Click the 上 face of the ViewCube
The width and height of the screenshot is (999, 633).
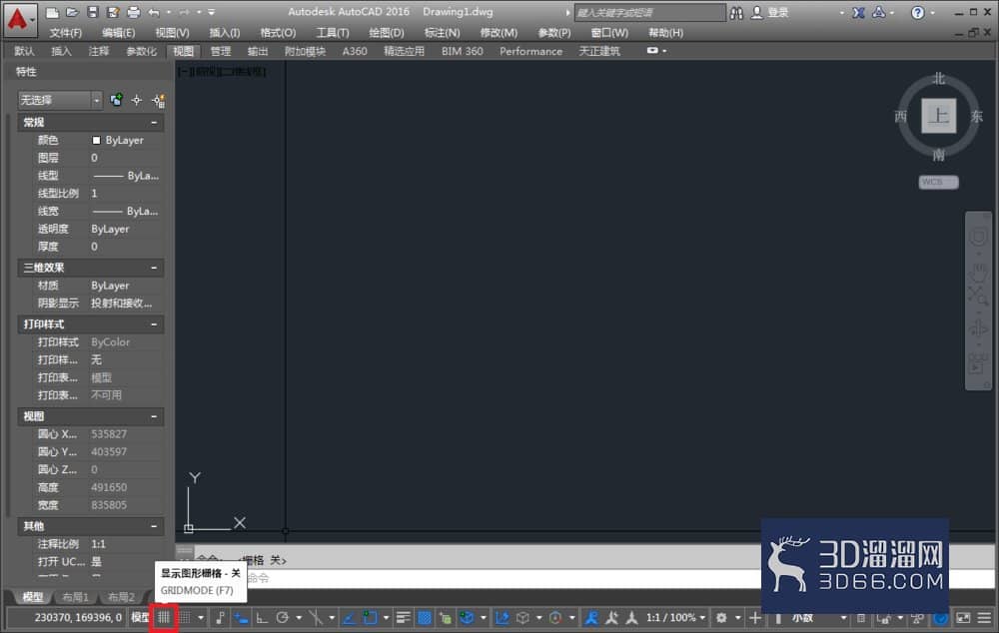click(x=938, y=116)
